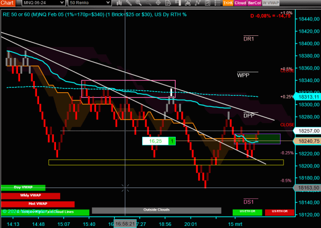Screen dimensions: 321x228
Task: Click the US ETH OR green box
Action: (248, 212)
